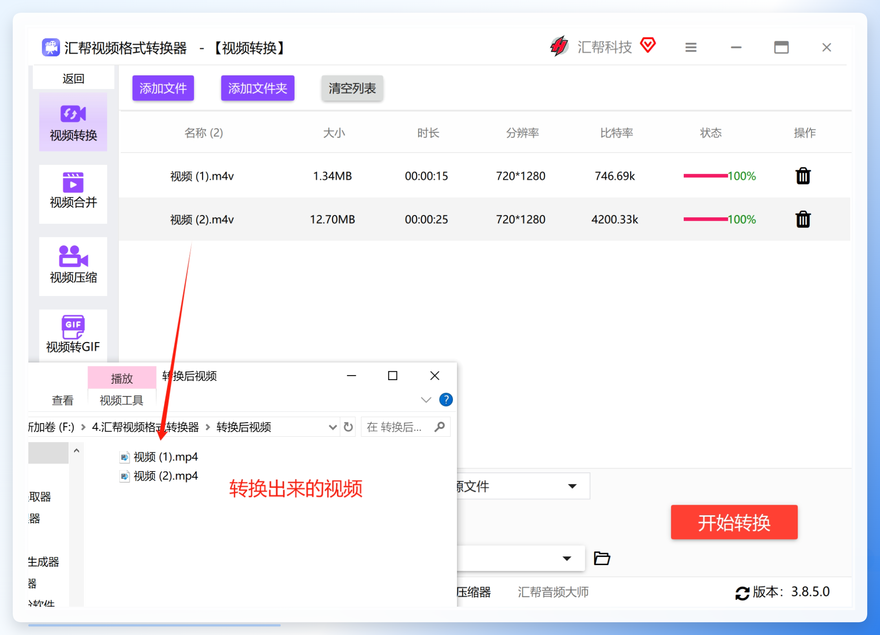Select the 视频 (1).m4v row name
The image size is (880, 635).
tap(202, 176)
